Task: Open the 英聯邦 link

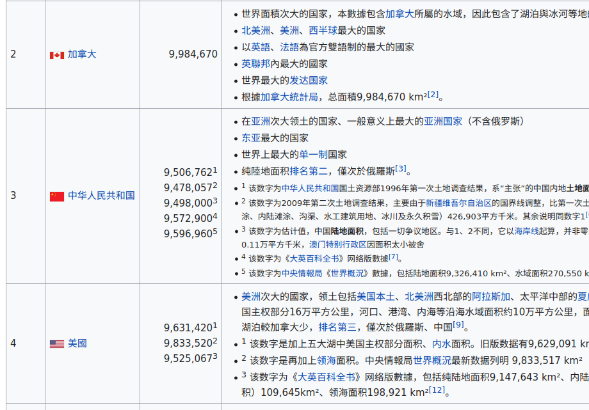Action: pos(256,63)
